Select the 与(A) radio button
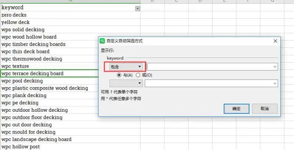The width and height of the screenshot is (294, 150). coord(119,75)
